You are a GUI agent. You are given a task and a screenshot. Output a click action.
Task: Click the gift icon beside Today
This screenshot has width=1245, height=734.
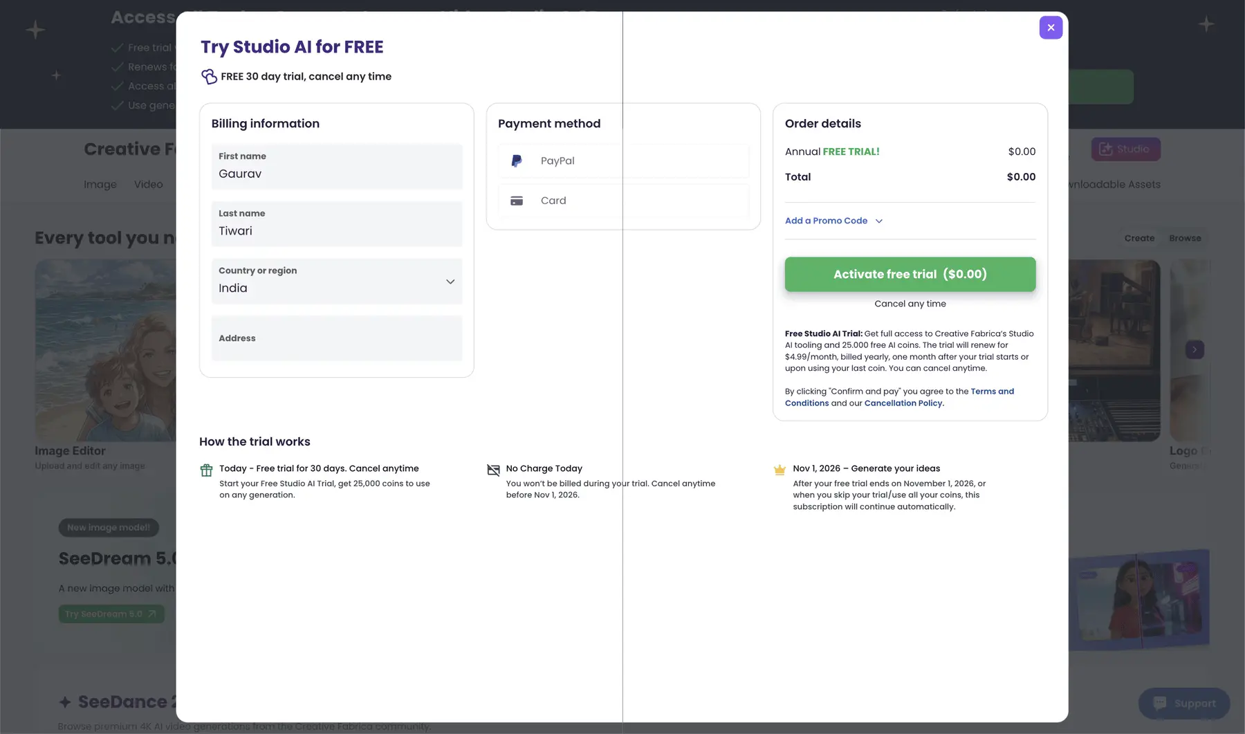coord(206,470)
